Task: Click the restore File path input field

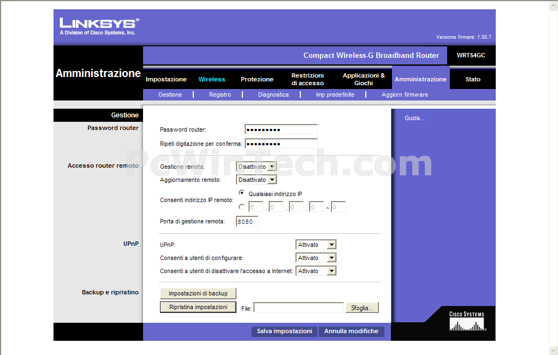Action: click(x=299, y=307)
